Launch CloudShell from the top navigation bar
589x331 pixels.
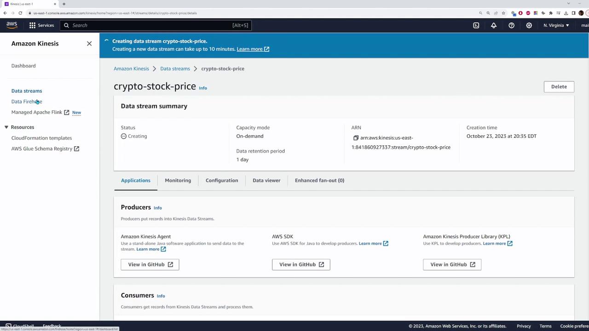476,25
